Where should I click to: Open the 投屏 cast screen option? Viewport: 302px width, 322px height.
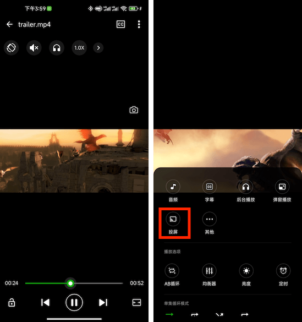click(x=173, y=223)
